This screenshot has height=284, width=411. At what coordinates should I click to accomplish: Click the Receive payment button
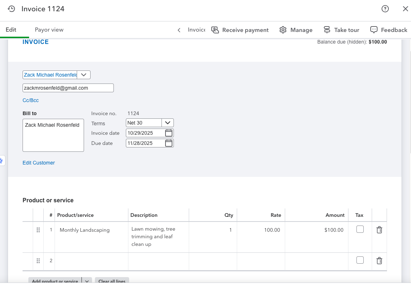(240, 30)
